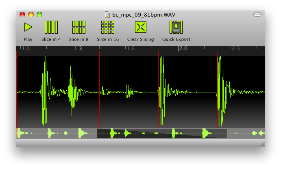Click the 'Slice in 4' label

pos(51,39)
